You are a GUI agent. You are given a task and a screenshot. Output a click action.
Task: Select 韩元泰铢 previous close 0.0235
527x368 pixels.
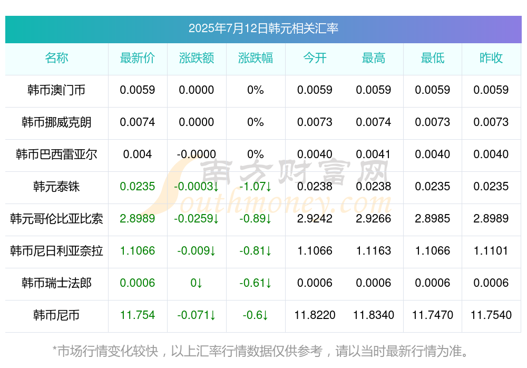[491, 186]
